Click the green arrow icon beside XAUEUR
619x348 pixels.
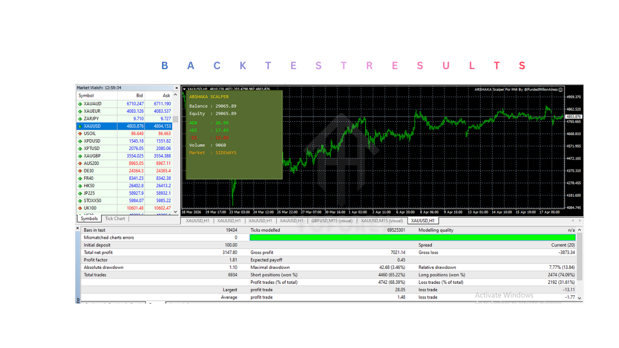(80, 111)
